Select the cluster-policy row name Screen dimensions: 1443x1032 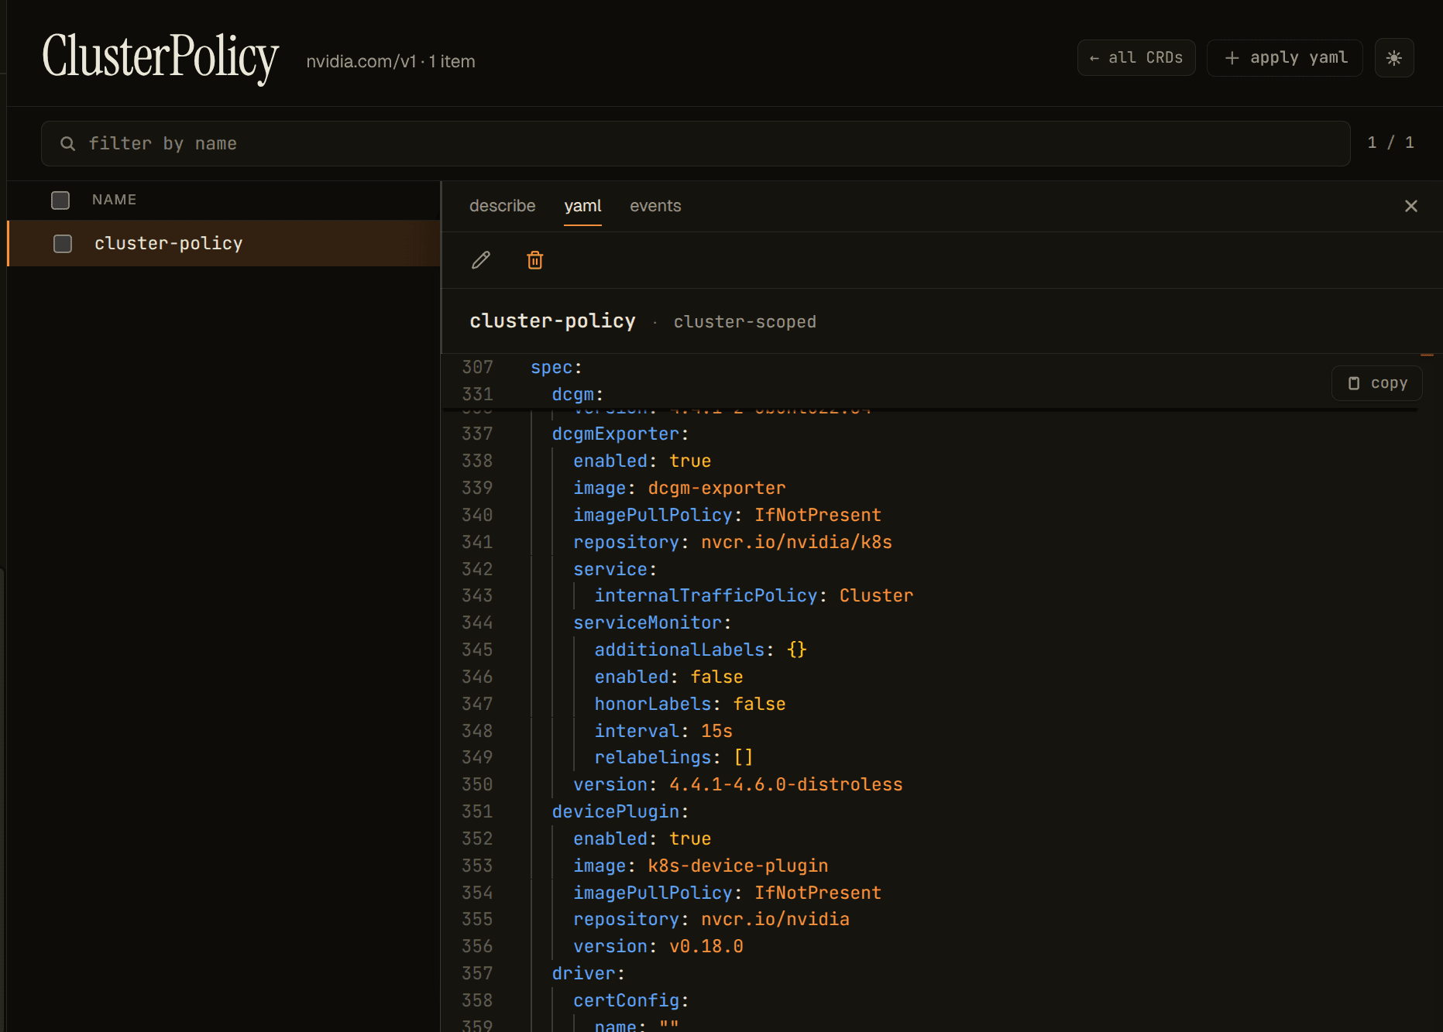(x=169, y=244)
